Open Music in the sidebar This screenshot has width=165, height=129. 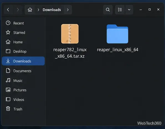point(23,80)
